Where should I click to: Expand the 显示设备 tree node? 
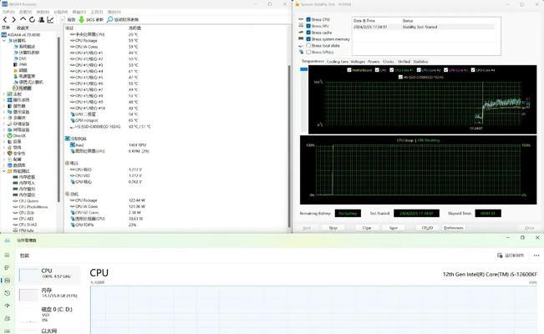(x=4, y=112)
